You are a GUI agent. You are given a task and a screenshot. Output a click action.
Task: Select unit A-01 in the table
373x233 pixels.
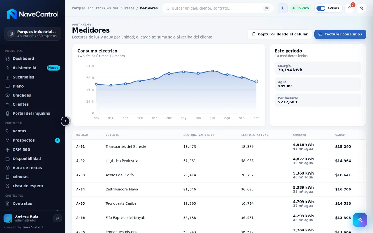[x=81, y=147]
